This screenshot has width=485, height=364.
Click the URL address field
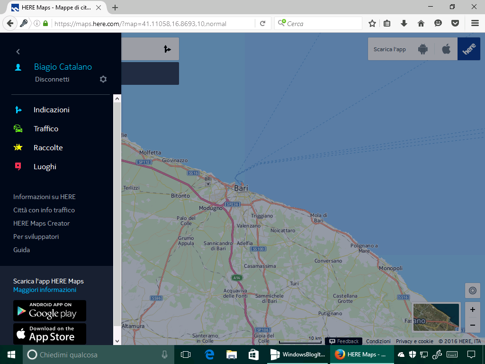coord(153,24)
